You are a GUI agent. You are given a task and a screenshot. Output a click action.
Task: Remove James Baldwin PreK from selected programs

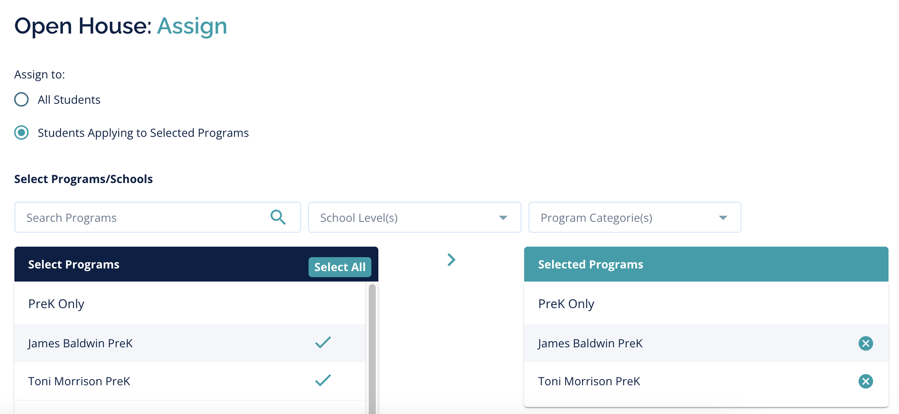pos(865,343)
